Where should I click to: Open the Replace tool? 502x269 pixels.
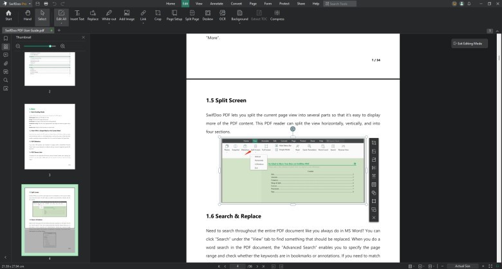[93, 15]
